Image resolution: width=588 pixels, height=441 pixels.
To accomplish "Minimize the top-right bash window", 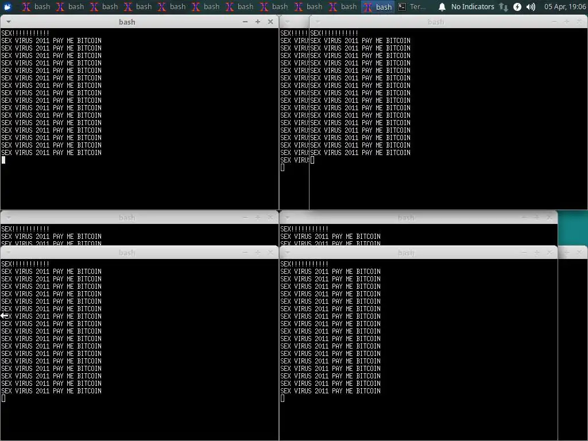I will point(554,22).
